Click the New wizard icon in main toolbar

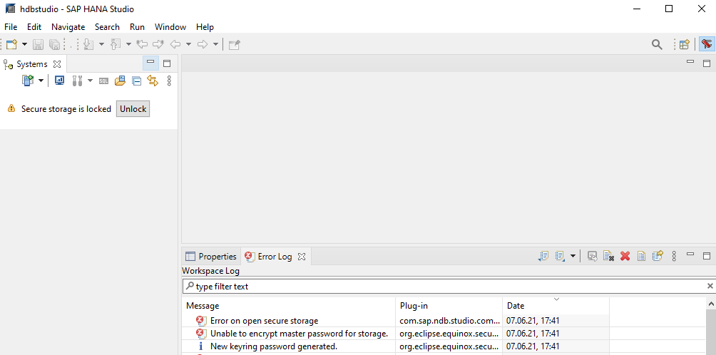11,44
